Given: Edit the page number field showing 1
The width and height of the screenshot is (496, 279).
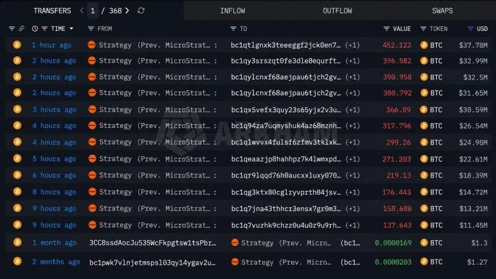Looking at the screenshot, I should (x=93, y=11).
